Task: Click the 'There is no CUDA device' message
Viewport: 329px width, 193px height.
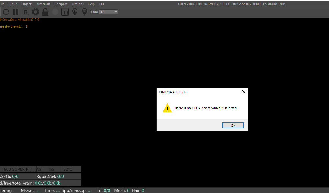Action: [x=207, y=108]
